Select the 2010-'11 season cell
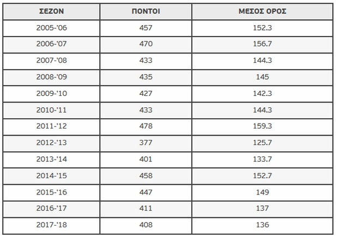338x237 pixels. click(x=51, y=111)
